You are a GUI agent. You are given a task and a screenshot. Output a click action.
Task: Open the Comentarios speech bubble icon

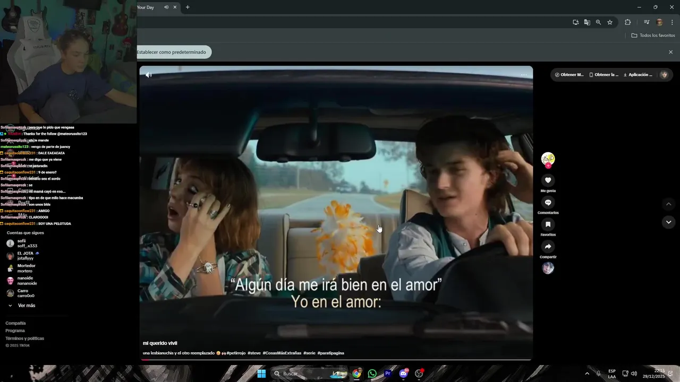tap(548, 202)
